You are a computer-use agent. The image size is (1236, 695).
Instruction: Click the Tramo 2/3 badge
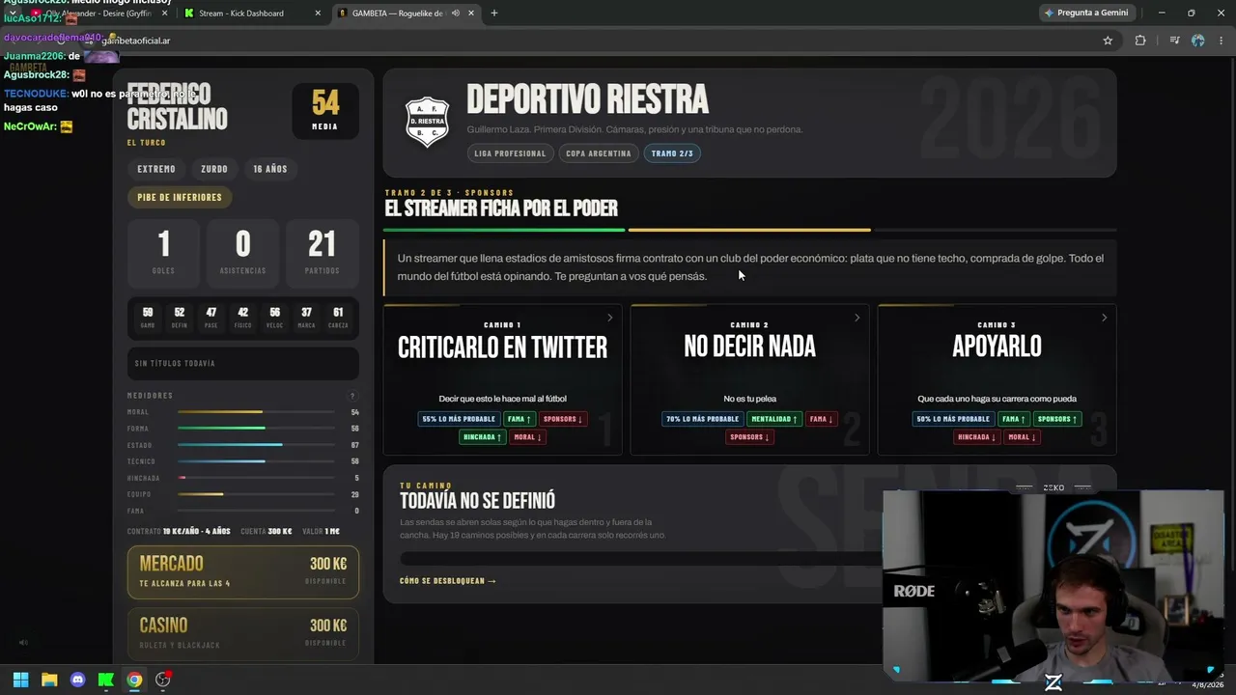point(672,153)
